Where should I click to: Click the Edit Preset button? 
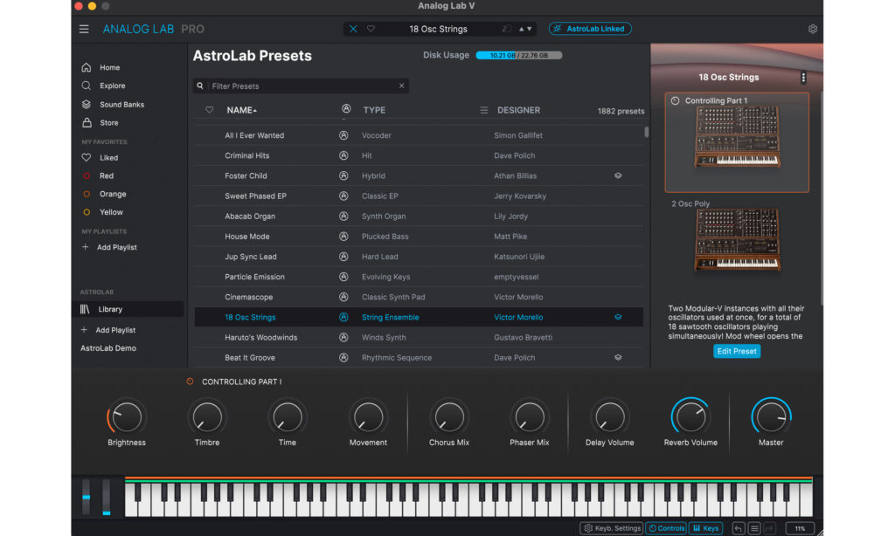point(736,351)
